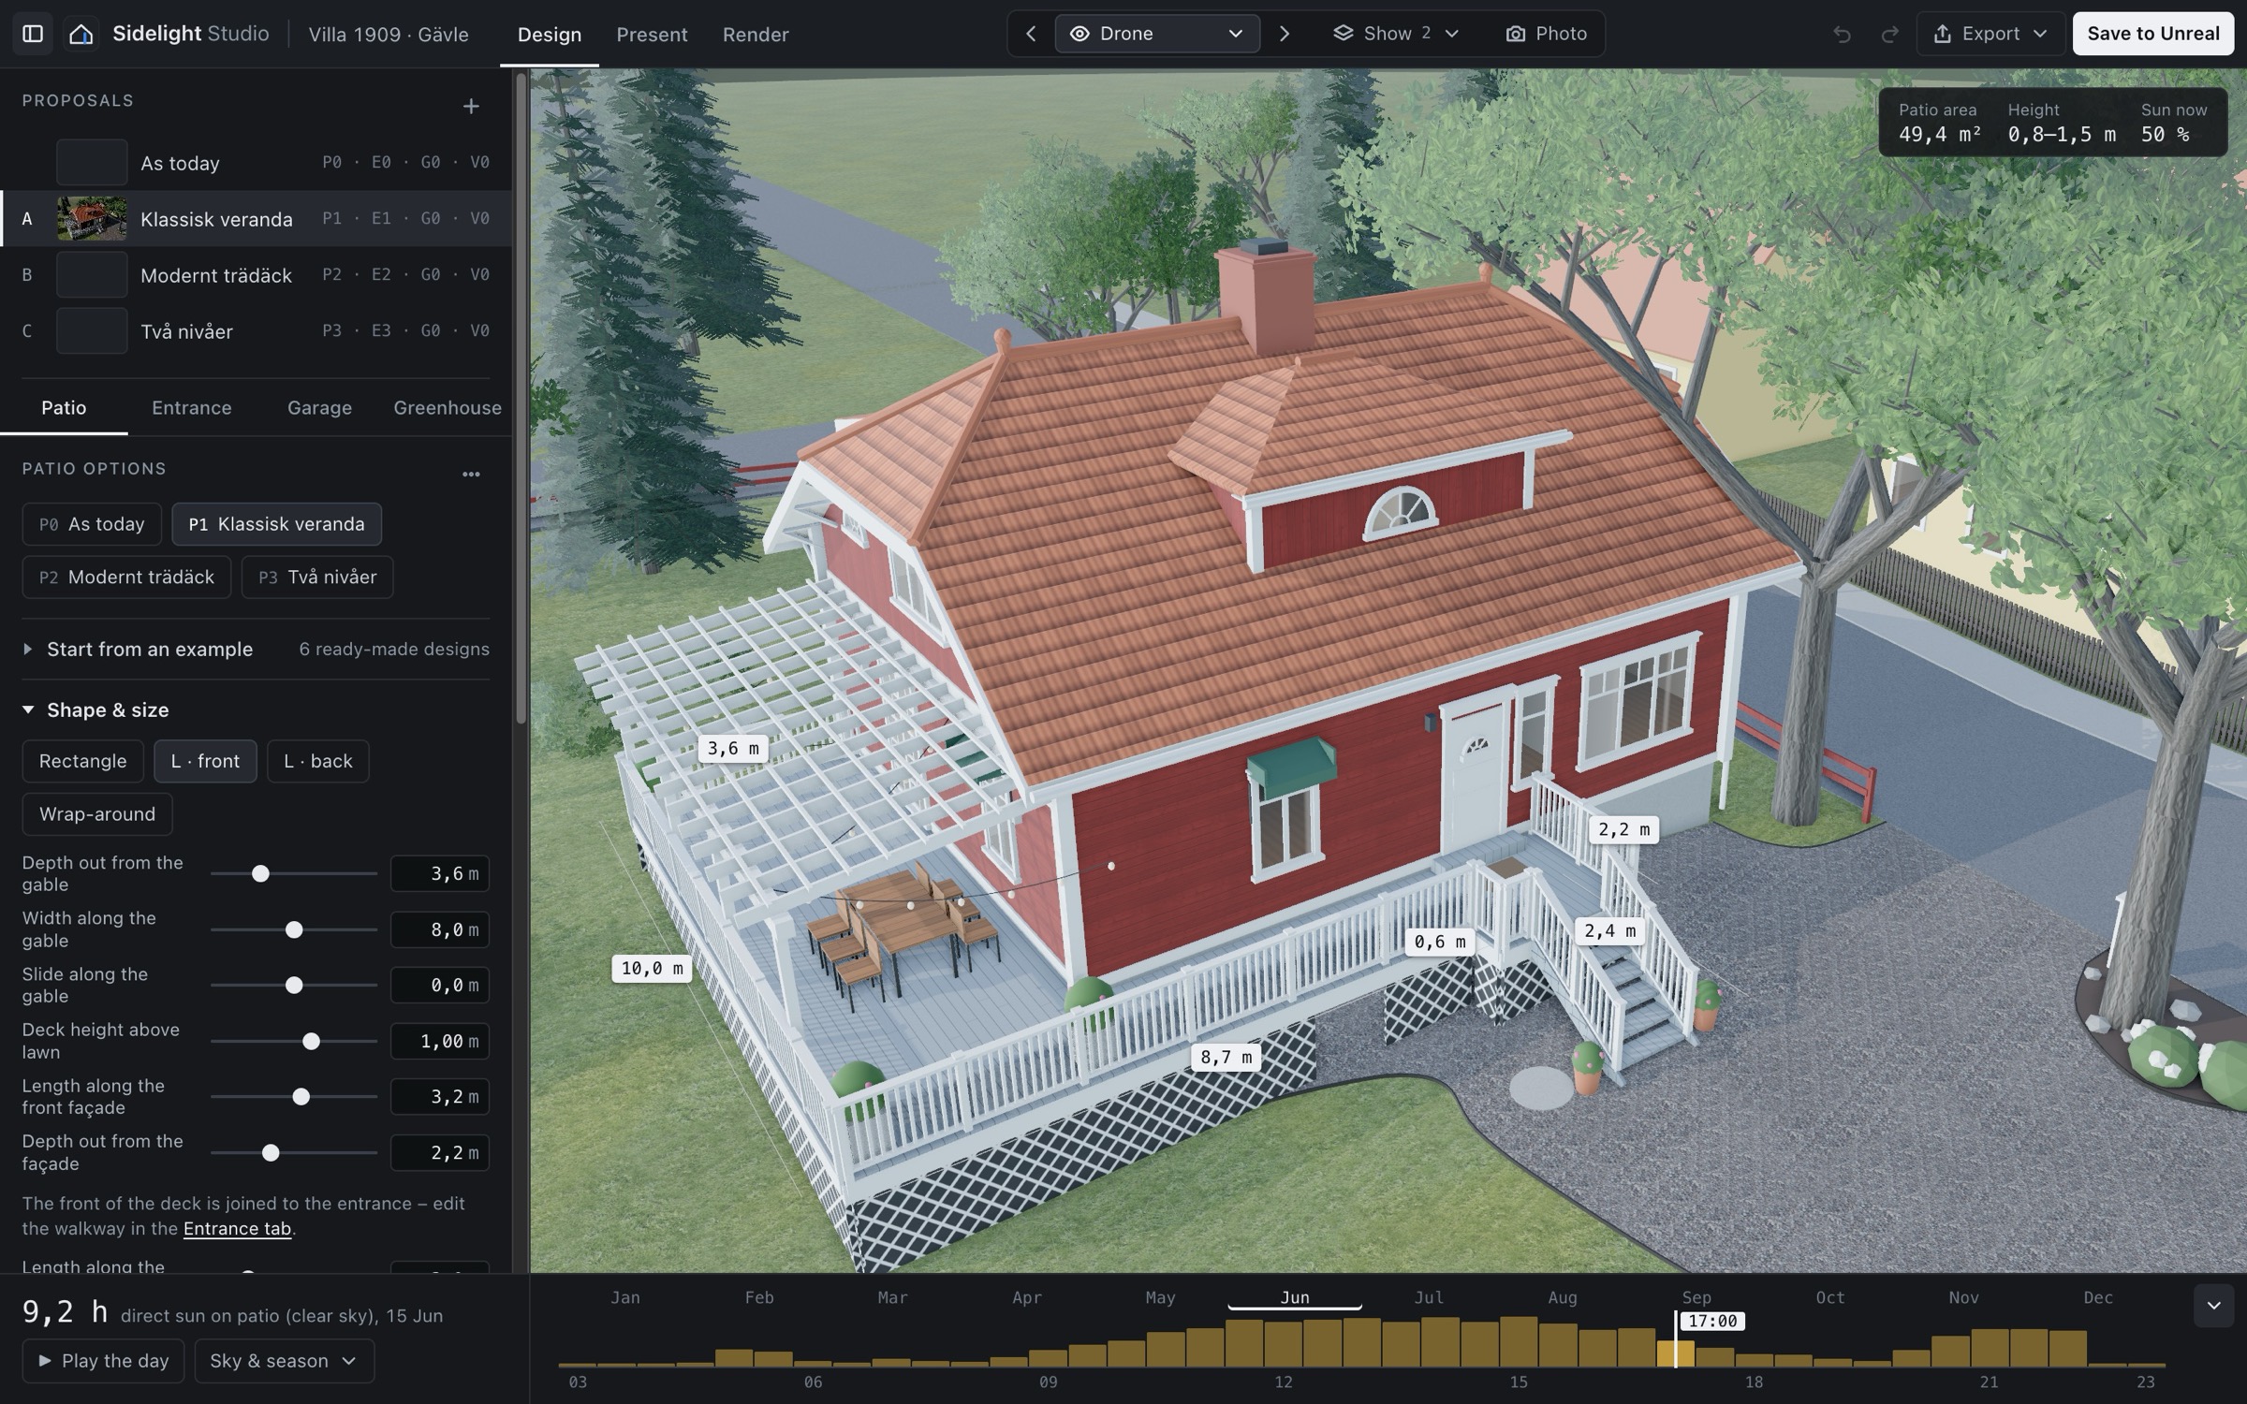This screenshot has height=1404, width=2247.
Task: Expand Start from an example section
Action: [x=255, y=649]
